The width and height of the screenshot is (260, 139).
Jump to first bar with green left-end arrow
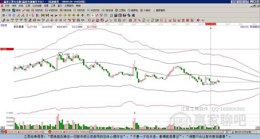point(43,15)
